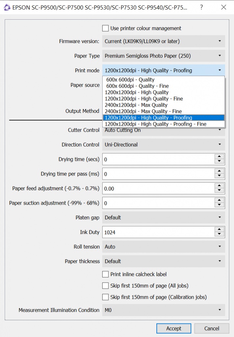Viewport: 234px width, 337px height.
Task: Increase Drying time (secs) value
Action: click(219, 156)
